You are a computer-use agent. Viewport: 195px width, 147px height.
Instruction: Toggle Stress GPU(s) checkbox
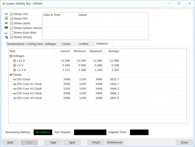point(12,37)
